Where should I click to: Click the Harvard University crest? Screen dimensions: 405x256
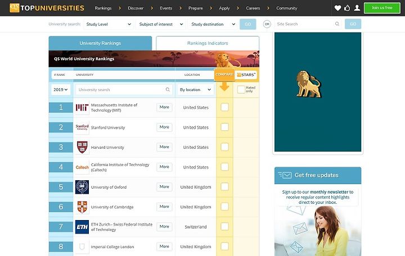[x=82, y=147]
